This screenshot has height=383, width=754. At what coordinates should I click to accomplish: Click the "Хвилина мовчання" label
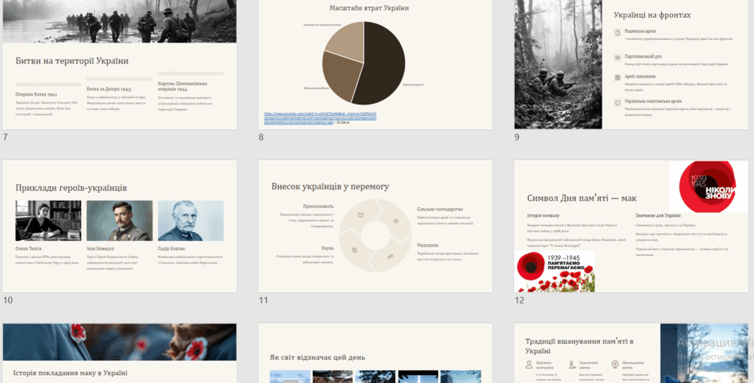545,365
